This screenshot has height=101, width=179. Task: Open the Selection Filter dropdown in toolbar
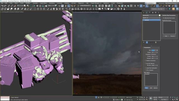pyautogui.click(x=20, y=6)
